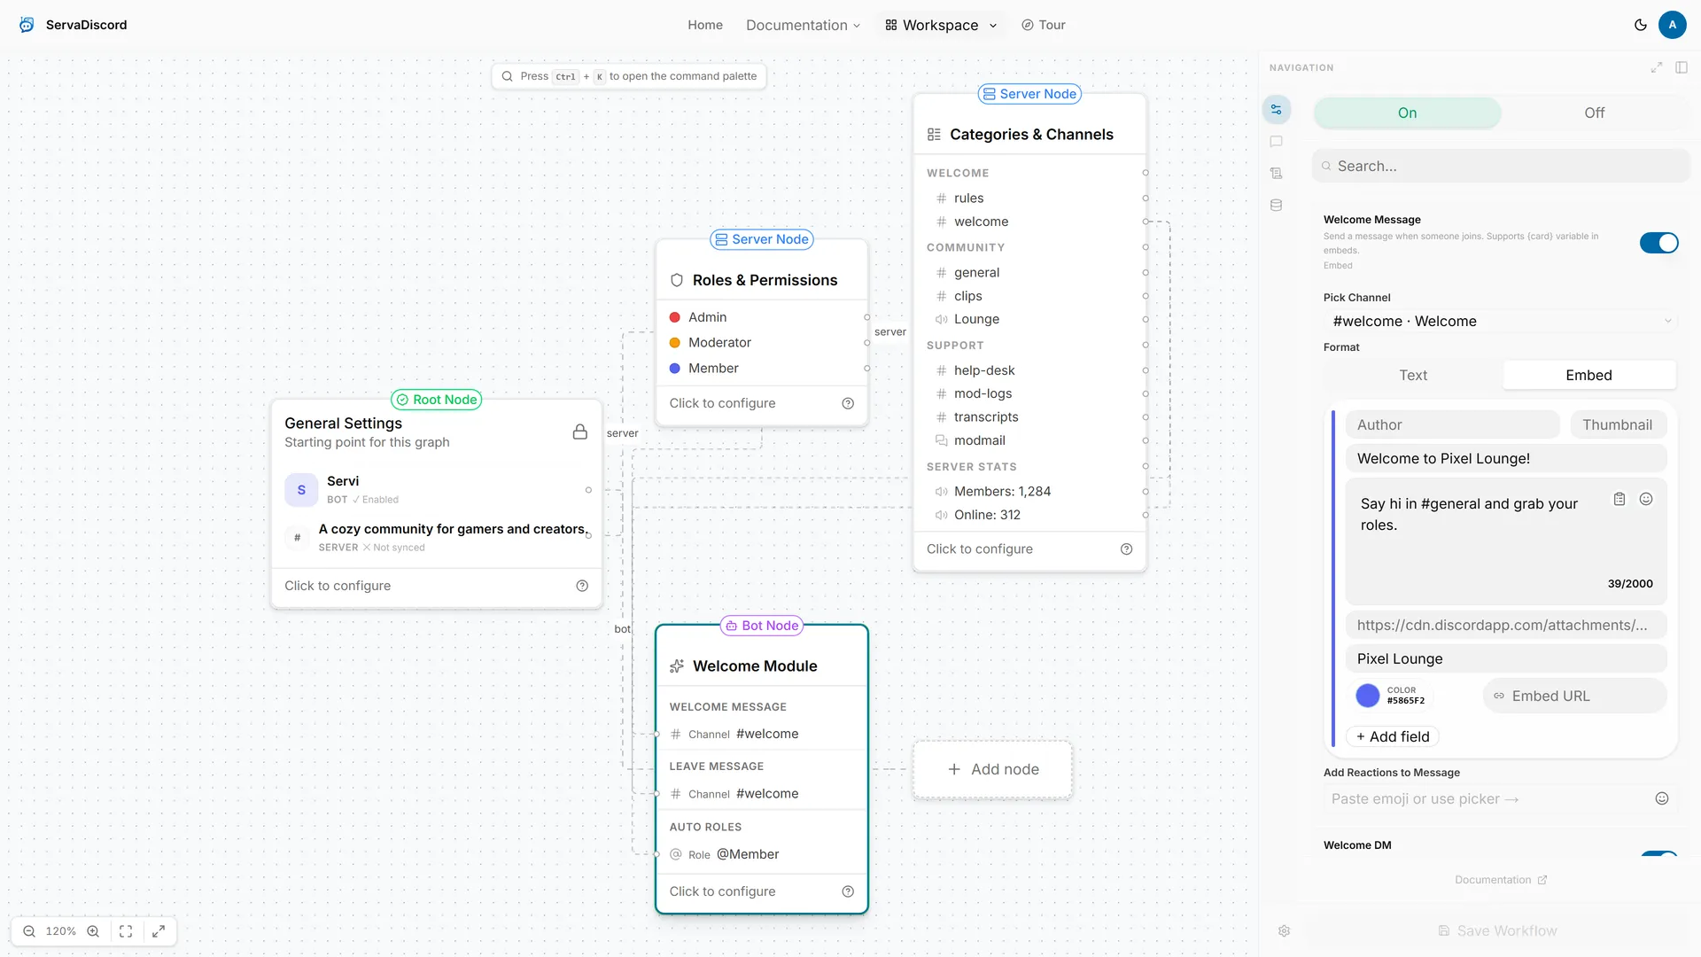Open Documentation link in panel footer
The image size is (1701, 957).
pyautogui.click(x=1501, y=880)
